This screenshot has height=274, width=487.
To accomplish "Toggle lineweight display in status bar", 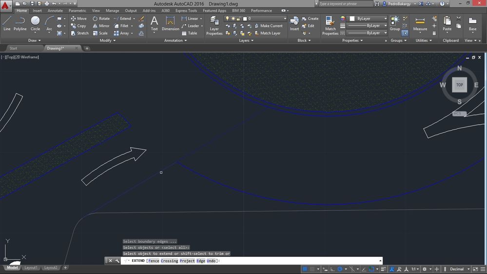I will coord(383,269).
